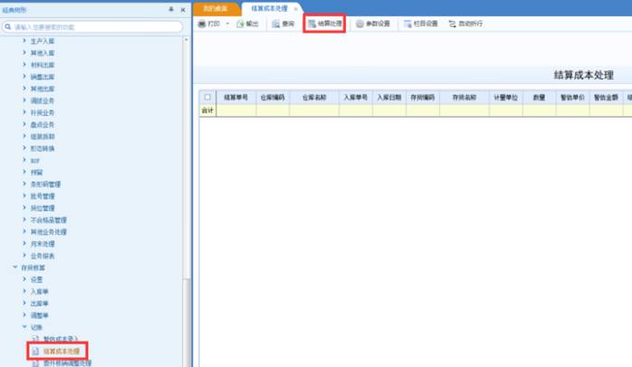Expand the 入库单 tree node
The image size is (632, 367).
click(x=24, y=291)
